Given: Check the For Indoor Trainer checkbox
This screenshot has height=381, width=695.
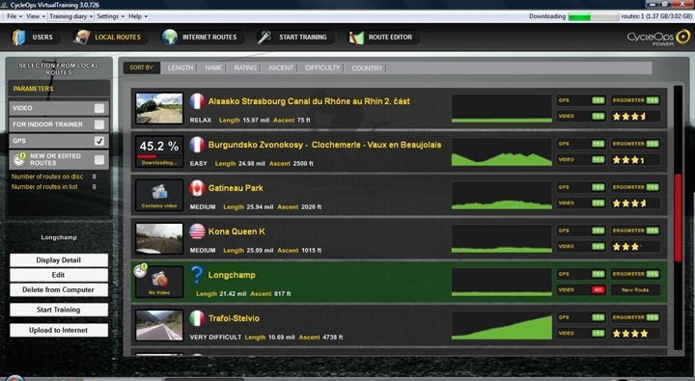Looking at the screenshot, I should pos(99,124).
